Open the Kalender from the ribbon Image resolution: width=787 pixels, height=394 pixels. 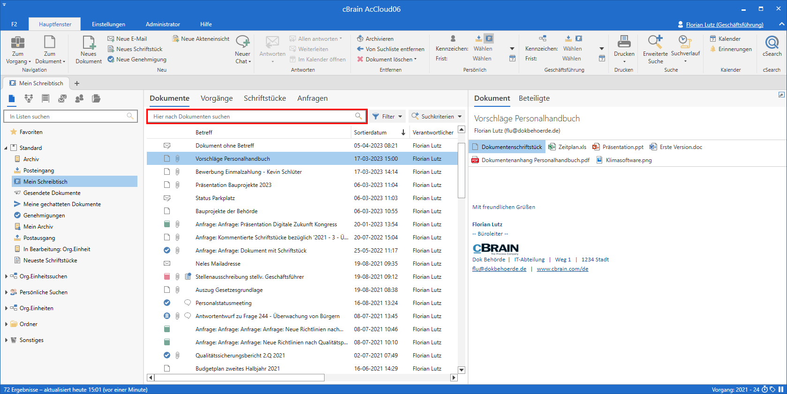click(x=725, y=39)
